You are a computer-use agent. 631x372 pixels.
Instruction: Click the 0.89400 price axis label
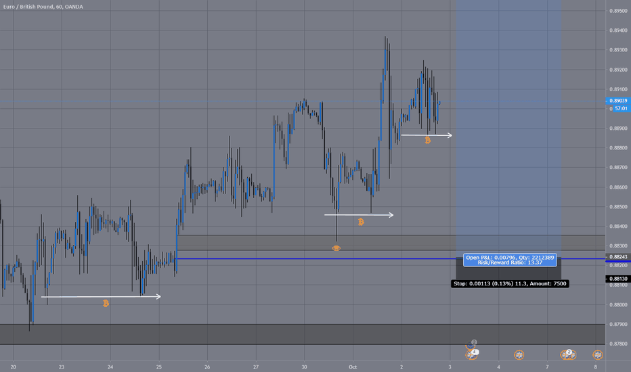618,30
